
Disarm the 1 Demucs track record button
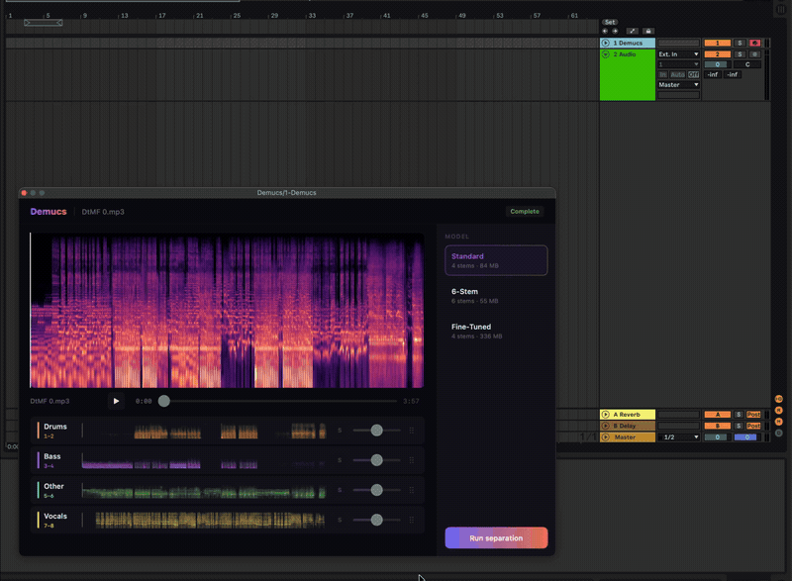[754, 43]
